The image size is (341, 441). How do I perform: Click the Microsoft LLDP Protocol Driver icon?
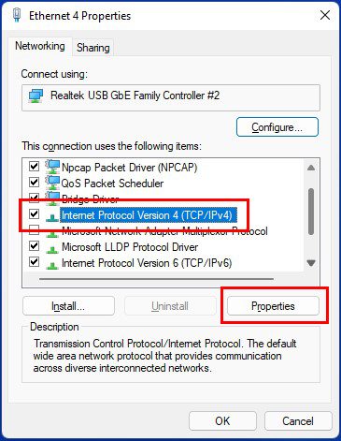52,248
